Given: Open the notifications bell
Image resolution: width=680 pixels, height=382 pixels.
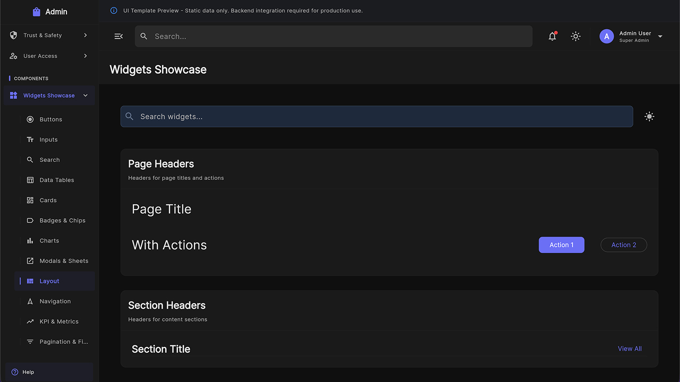Looking at the screenshot, I should pyautogui.click(x=552, y=36).
